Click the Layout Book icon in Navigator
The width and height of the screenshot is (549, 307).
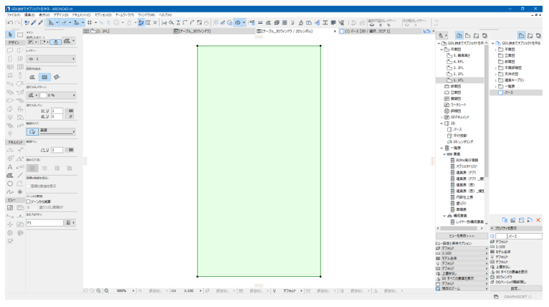click(476, 35)
